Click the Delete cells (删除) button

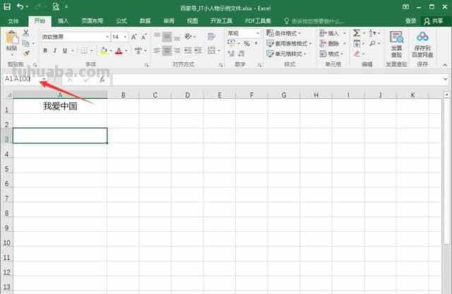click(x=333, y=44)
